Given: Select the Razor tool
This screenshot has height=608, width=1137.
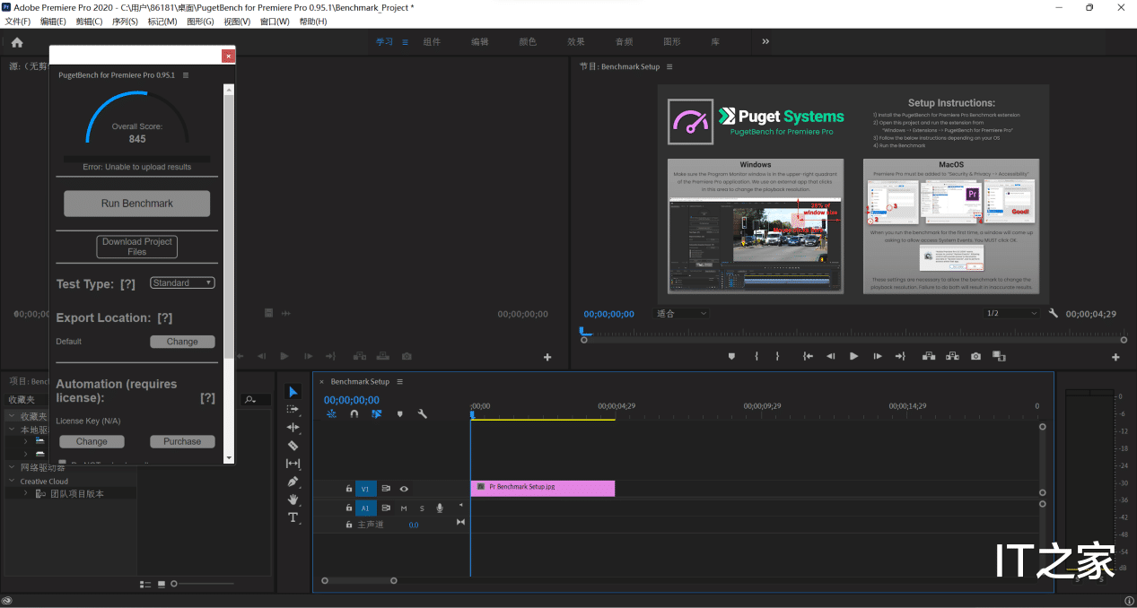Looking at the screenshot, I should pyautogui.click(x=293, y=445).
